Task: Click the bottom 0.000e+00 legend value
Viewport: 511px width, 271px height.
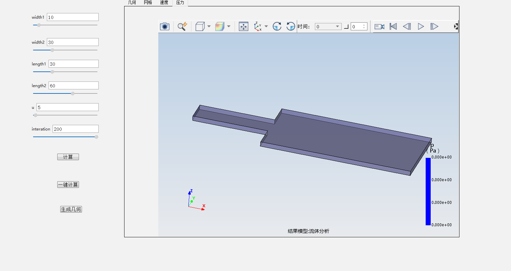Action: [x=441, y=225]
